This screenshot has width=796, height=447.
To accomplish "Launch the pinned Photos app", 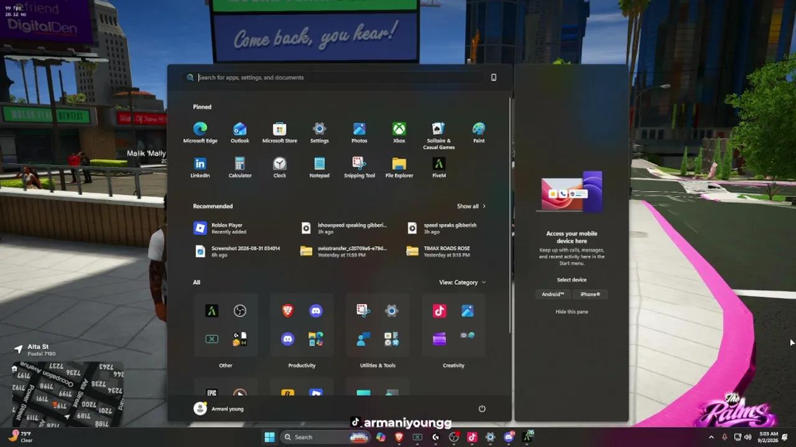I will coord(359,133).
